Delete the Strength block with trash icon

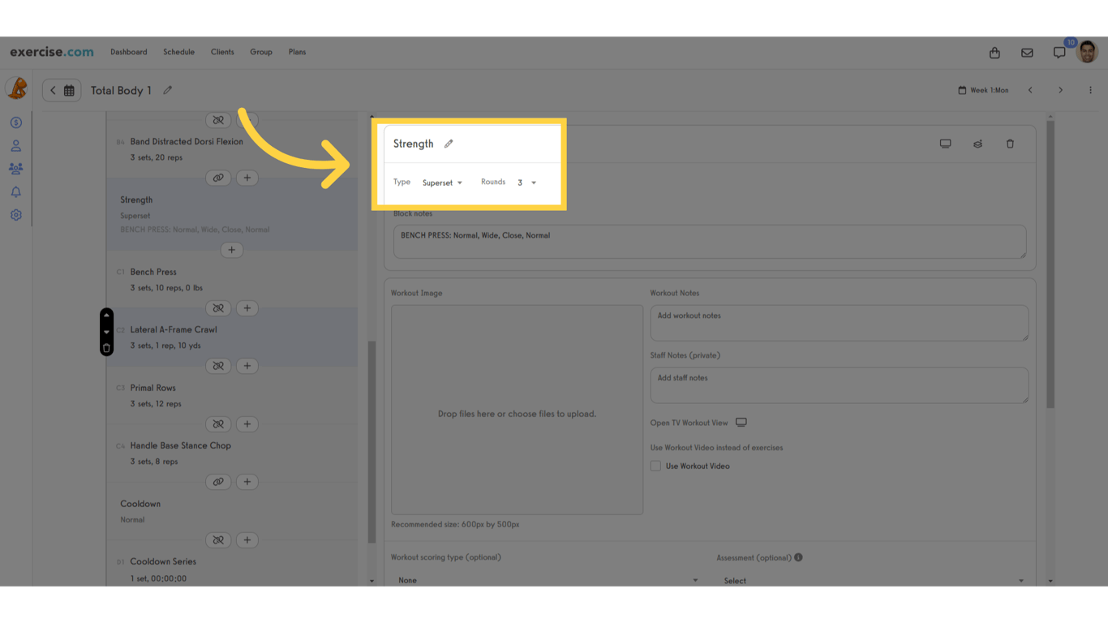tap(1010, 144)
